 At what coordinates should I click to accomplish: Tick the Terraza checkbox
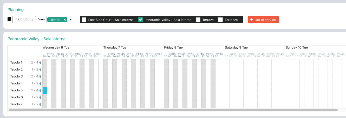198,20
